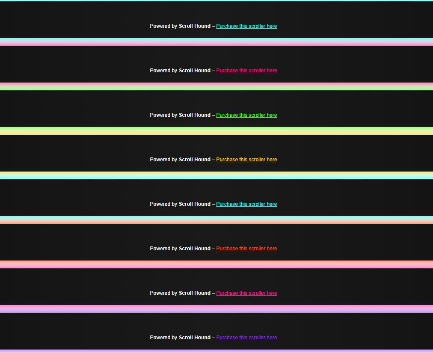Click the orange-to-pink gradient divider bar
This screenshot has height=353, width=433.
(x=216, y=264)
